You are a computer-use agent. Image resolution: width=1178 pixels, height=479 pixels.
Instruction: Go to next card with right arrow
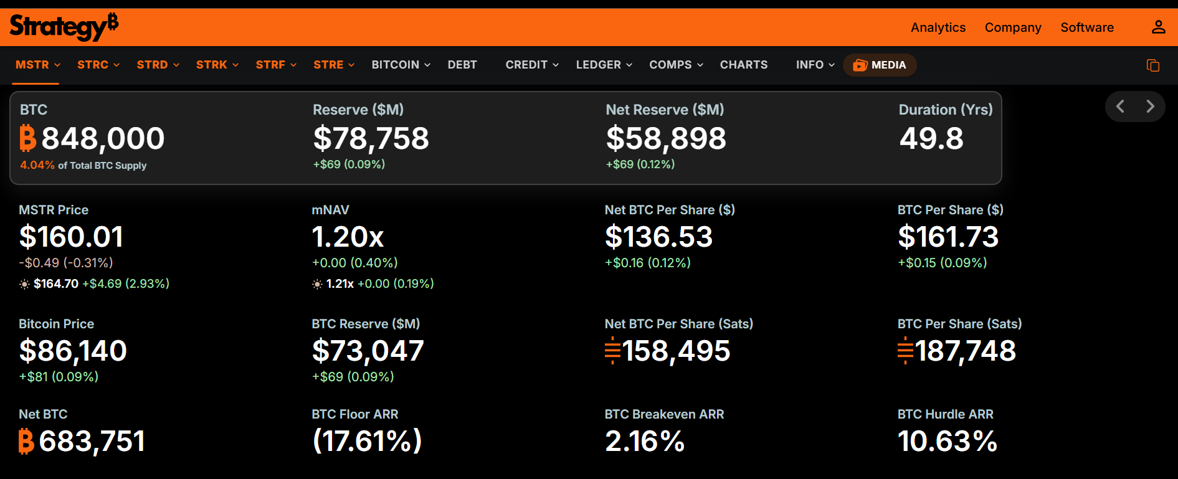pos(1150,107)
